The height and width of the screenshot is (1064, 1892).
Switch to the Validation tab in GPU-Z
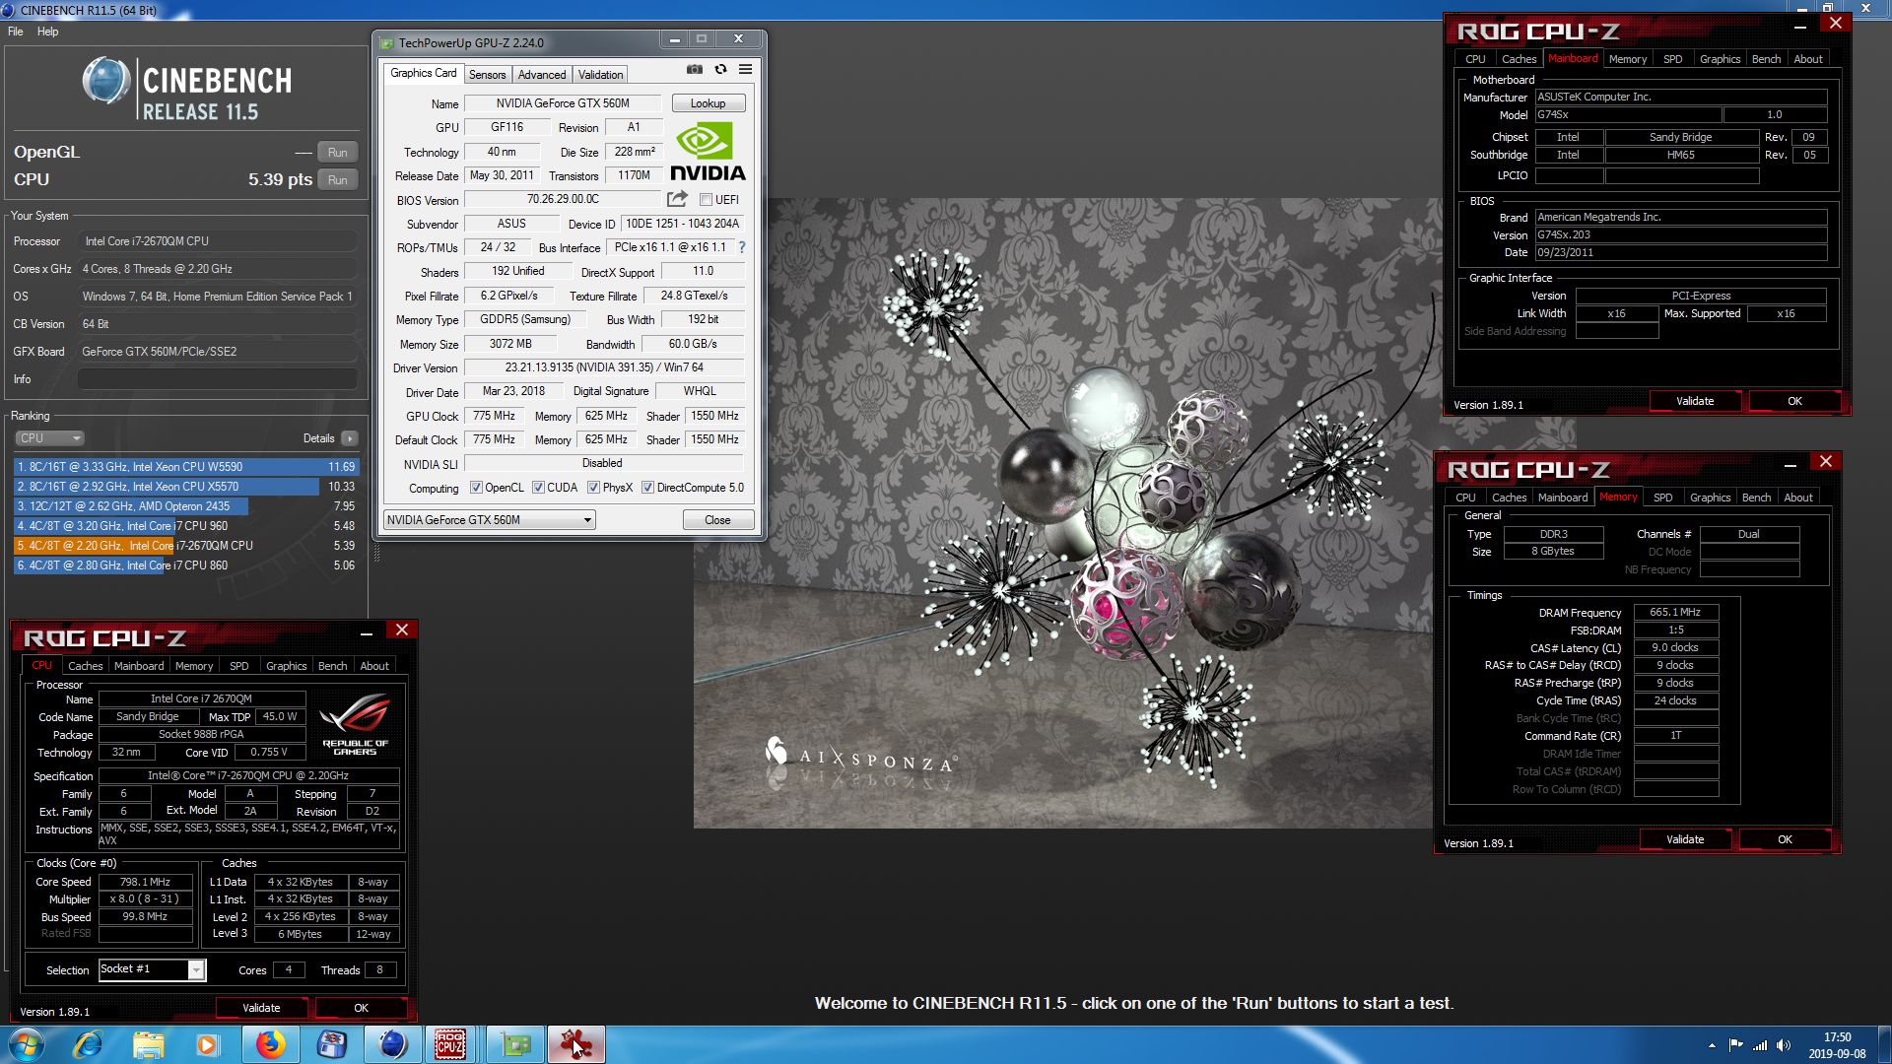pyautogui.click(x=600, y=75)
